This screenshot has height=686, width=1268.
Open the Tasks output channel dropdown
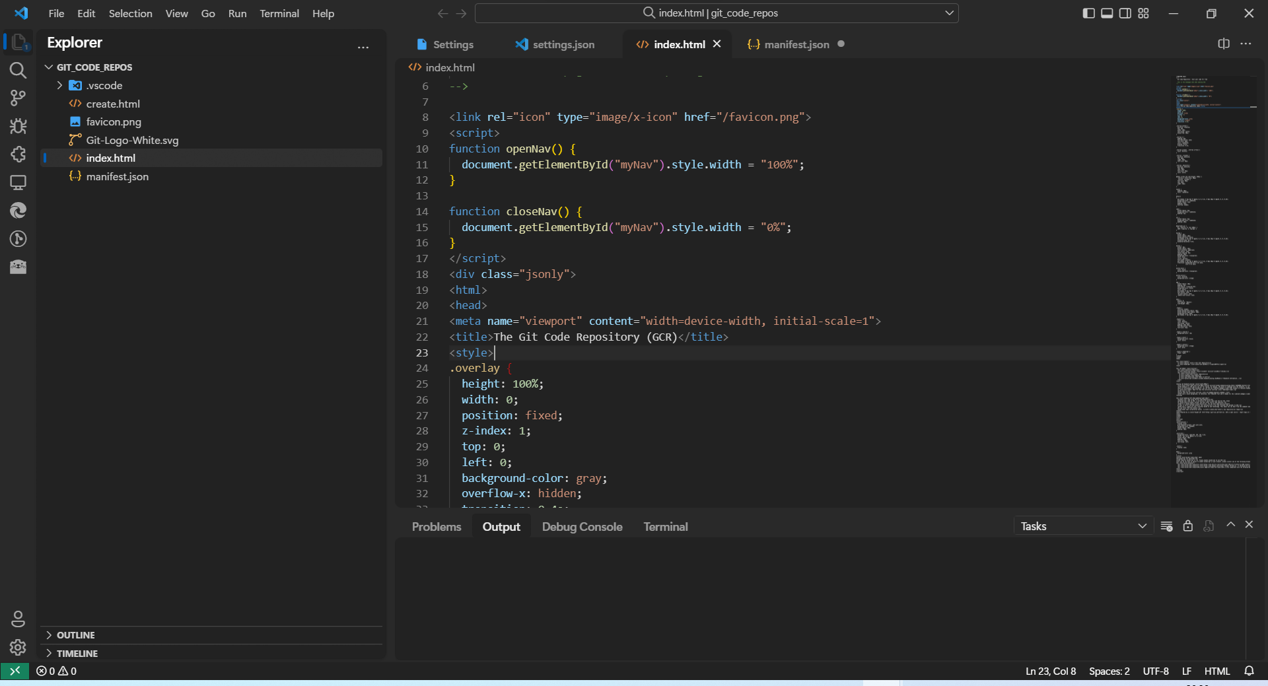coord(1083,526)
